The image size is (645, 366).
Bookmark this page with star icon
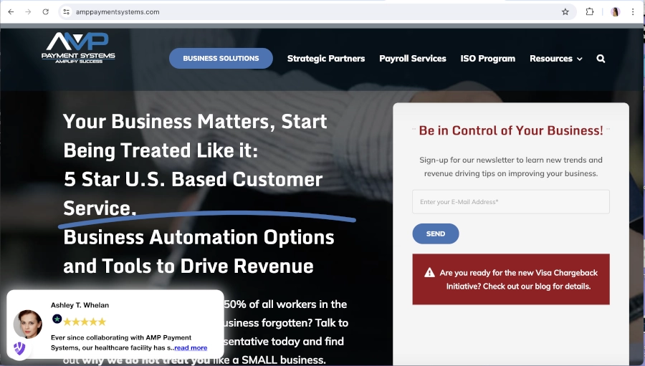tap(565, 12)
